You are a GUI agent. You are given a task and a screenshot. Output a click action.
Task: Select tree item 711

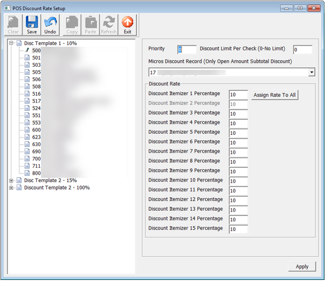click(x=36, y=166)
